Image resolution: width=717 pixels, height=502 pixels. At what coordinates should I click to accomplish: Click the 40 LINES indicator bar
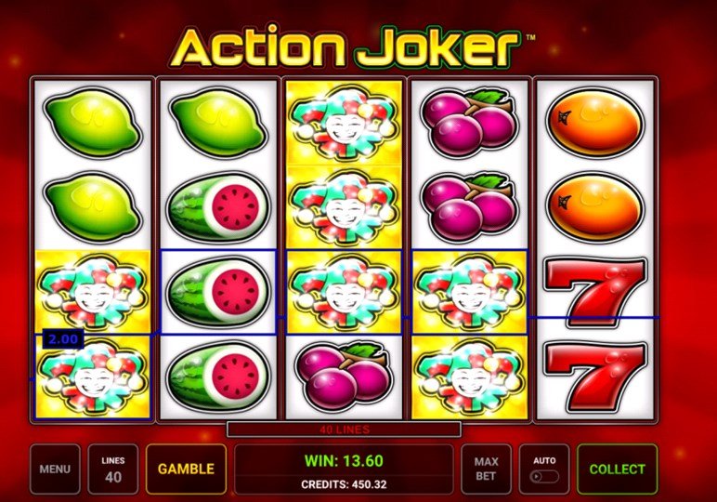coord(344,429)
